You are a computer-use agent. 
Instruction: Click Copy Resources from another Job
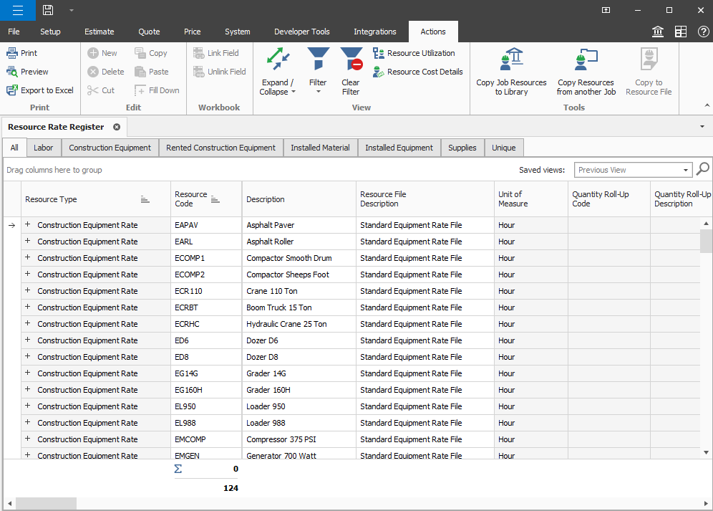pos(586,72)
